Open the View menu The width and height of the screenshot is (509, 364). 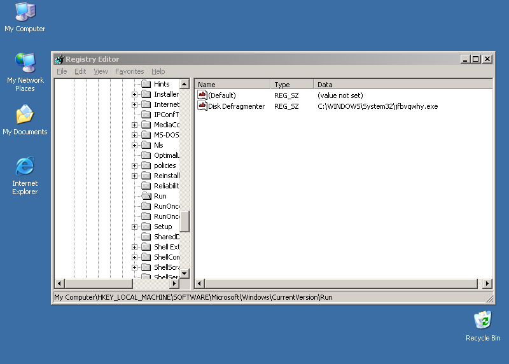[101, 71]
